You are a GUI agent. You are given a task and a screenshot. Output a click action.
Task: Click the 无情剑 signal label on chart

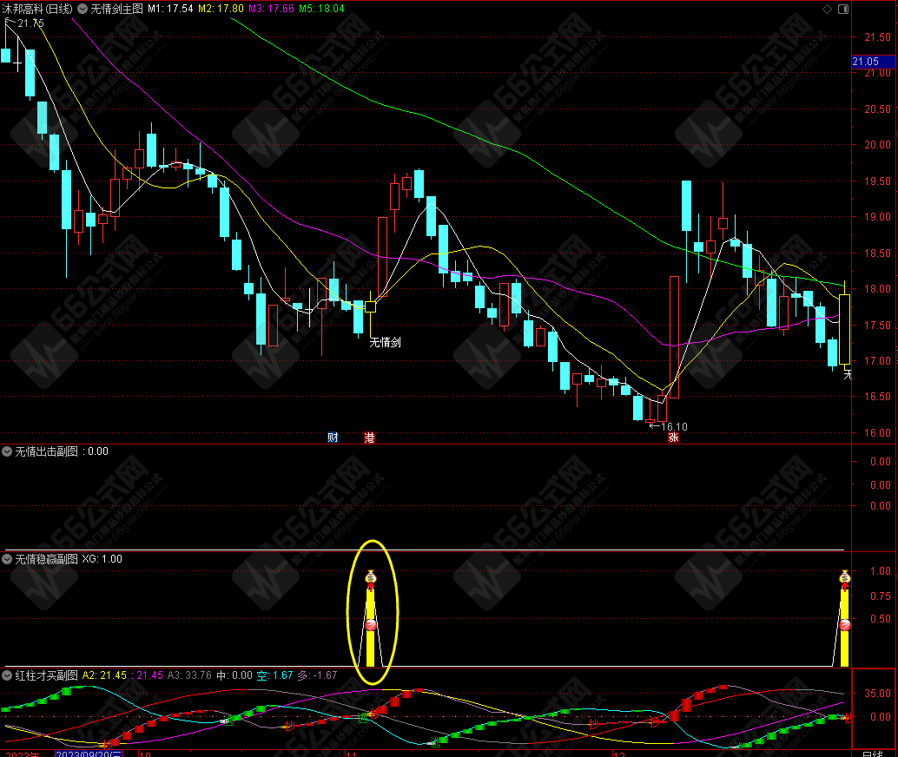385,343
